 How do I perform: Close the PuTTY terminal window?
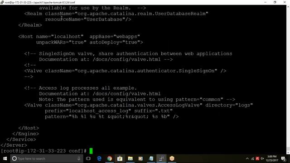(x=285, y=2)
